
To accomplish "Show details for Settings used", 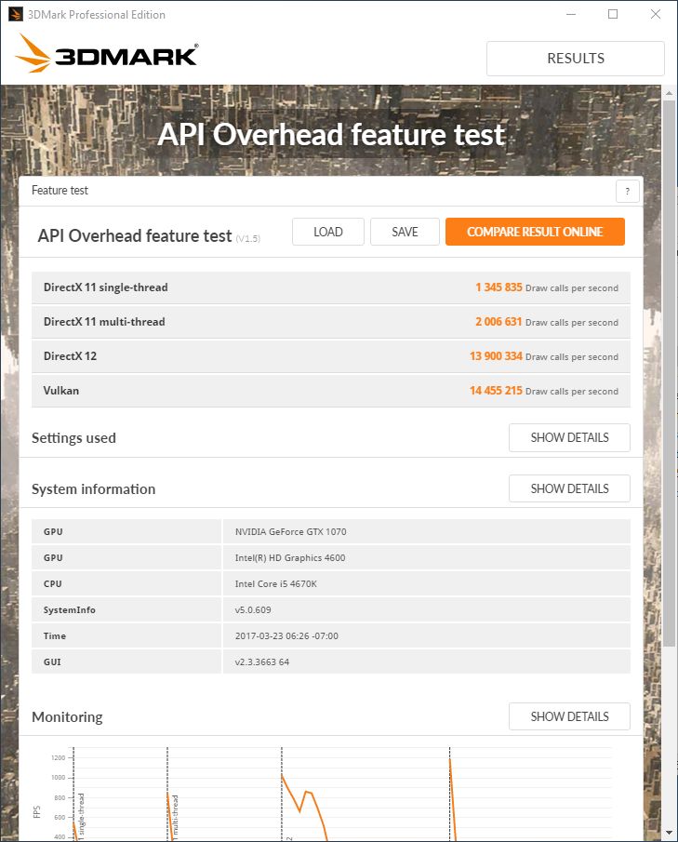I will (569, 437).
